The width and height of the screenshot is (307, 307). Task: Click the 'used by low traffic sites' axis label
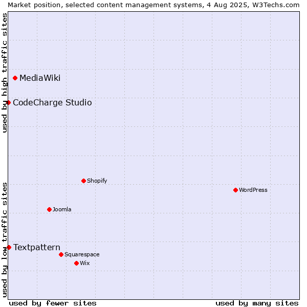click(x=5, y=240)
